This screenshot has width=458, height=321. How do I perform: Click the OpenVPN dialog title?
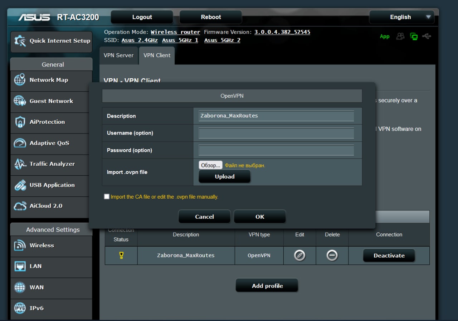pos(232,96)
